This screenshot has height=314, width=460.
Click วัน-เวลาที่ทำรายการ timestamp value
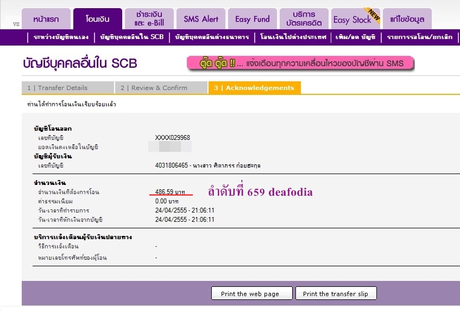(185, 210)
